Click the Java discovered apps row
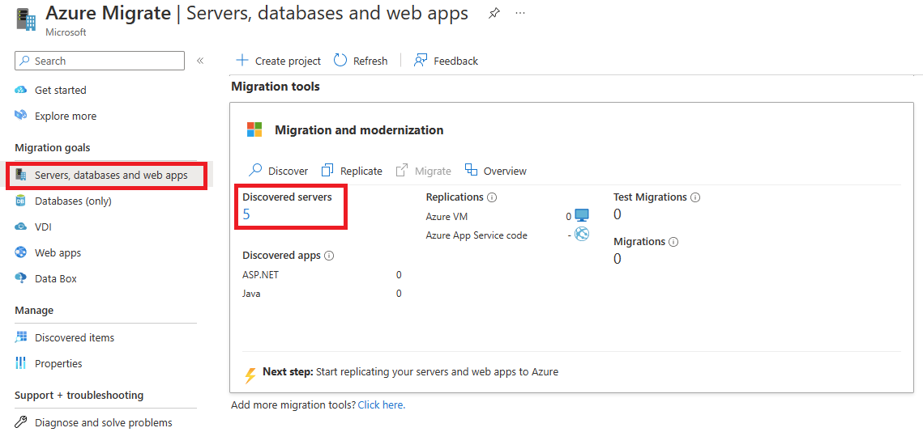 coord(322,294)
